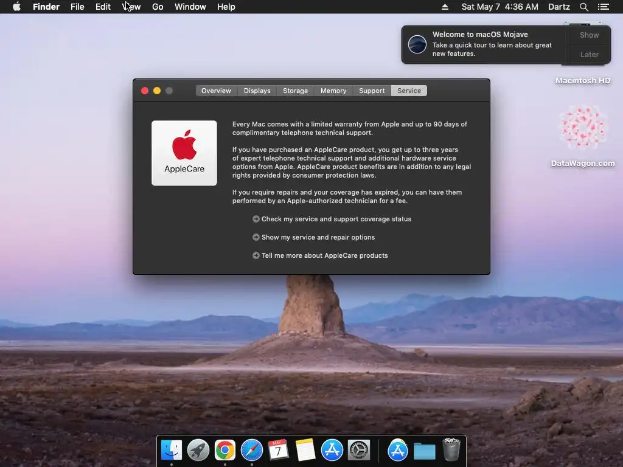623x467 pixels.
Task: Click Show my service and repair options
Action: click(x=318, y=237)
